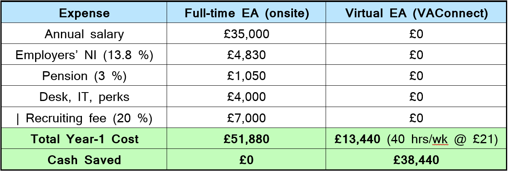Viewport: 508px width, 171px height.
Task: Select the Pension (3 %) label cell
Action: pos(84,76)
